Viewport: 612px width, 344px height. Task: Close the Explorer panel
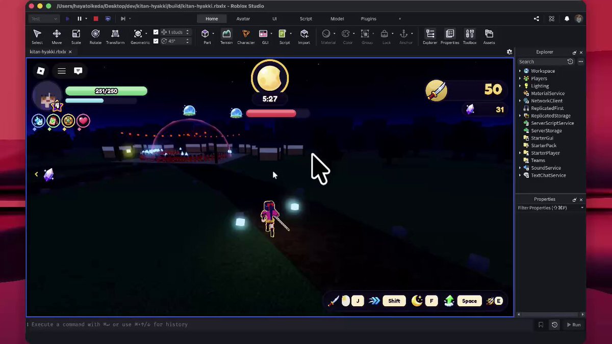coord(581,52)
